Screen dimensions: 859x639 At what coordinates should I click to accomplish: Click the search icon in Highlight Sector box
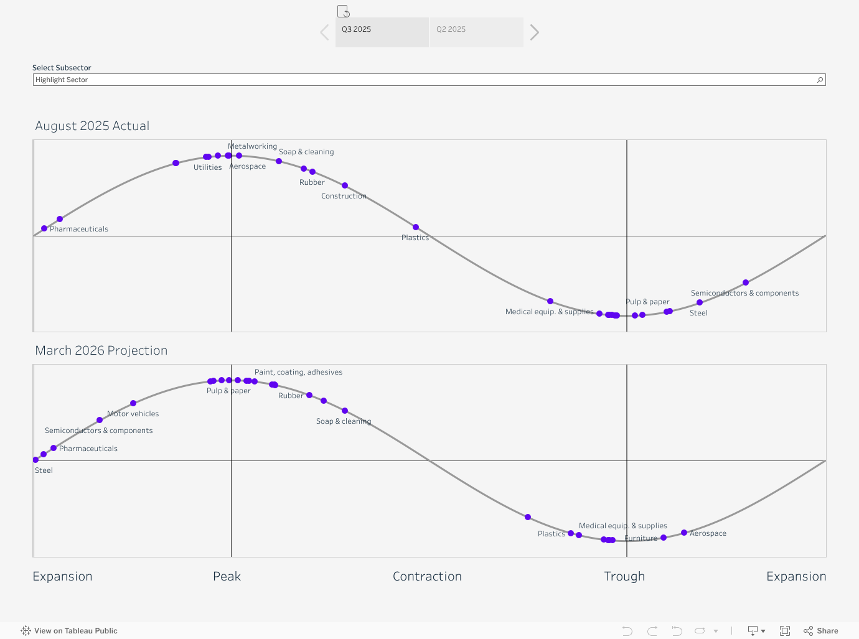[820, 80]
